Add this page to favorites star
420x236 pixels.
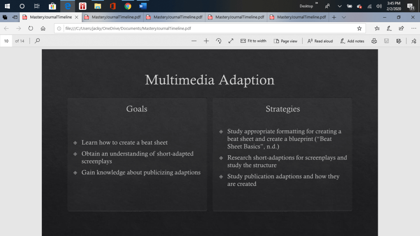coord(359,28)
